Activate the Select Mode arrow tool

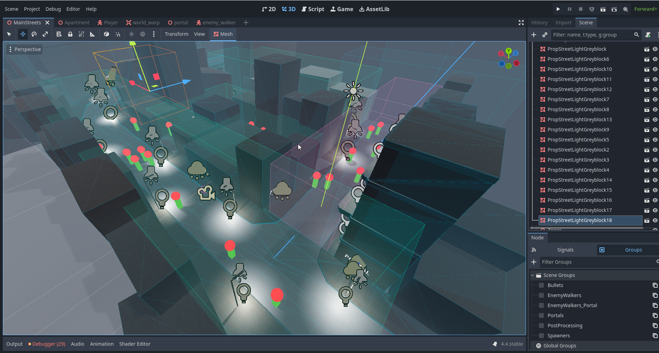point(9,34)
